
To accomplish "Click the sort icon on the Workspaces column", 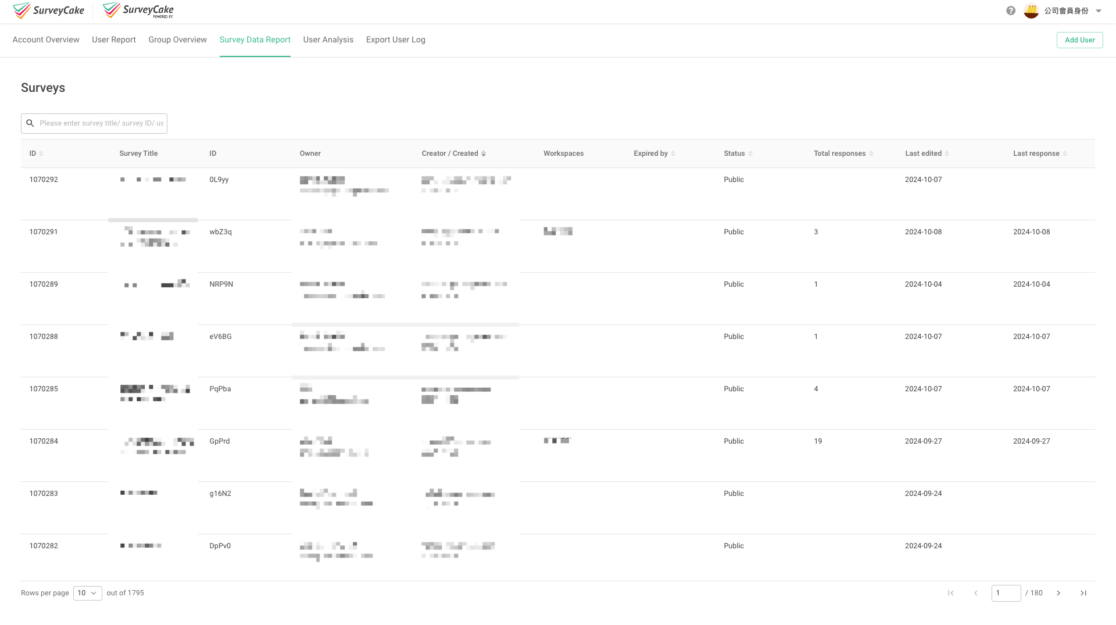I will click(591, 153).
